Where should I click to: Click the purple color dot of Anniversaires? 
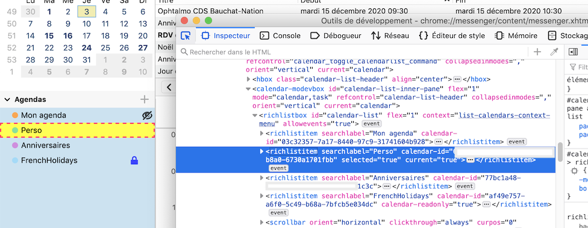[15, 145]
